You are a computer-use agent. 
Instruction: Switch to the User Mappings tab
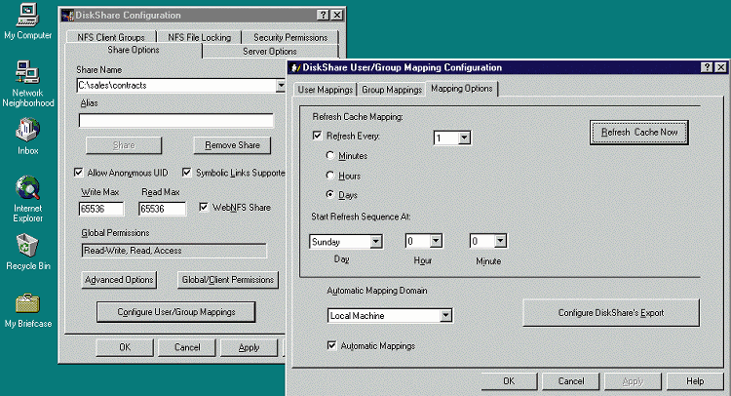tap(326, 90)
